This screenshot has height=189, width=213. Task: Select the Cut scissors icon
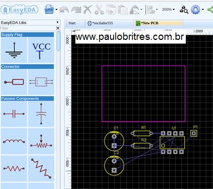click(99, 9)
